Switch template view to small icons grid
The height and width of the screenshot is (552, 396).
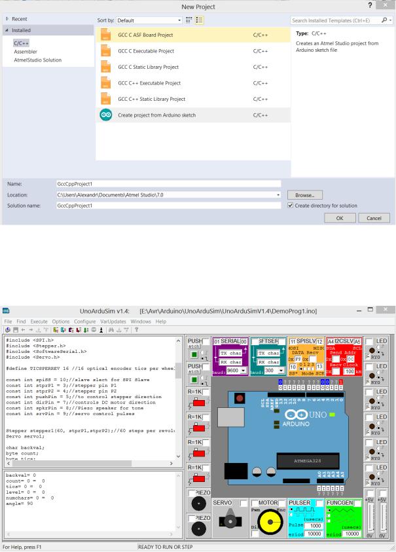coord(189,20)
